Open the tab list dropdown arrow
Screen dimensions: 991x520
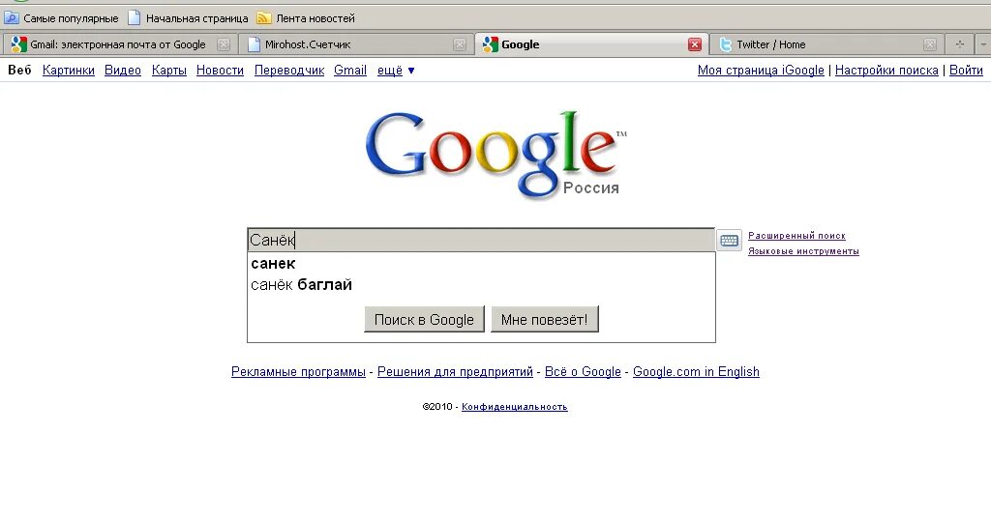click(983, 44)
